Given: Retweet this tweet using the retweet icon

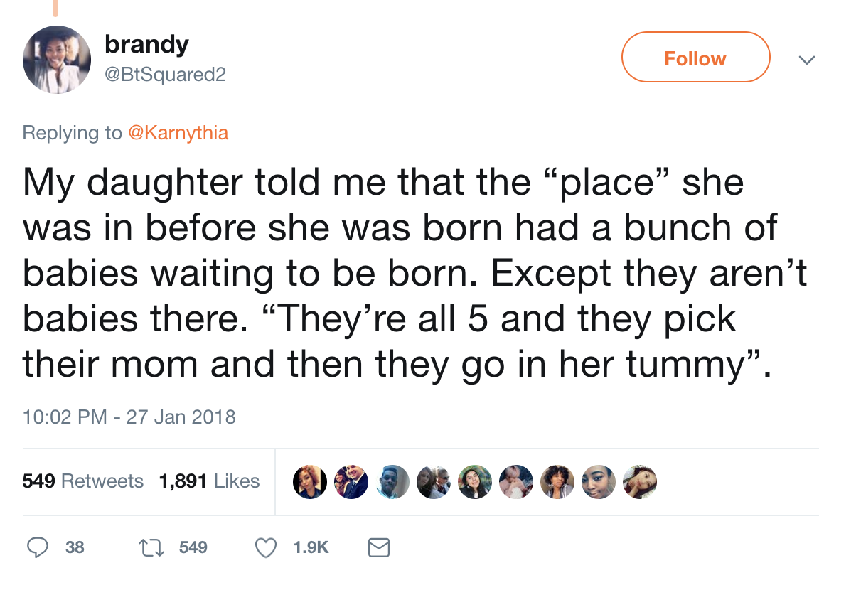Looking at the screenshot, I should pos(150,547).
